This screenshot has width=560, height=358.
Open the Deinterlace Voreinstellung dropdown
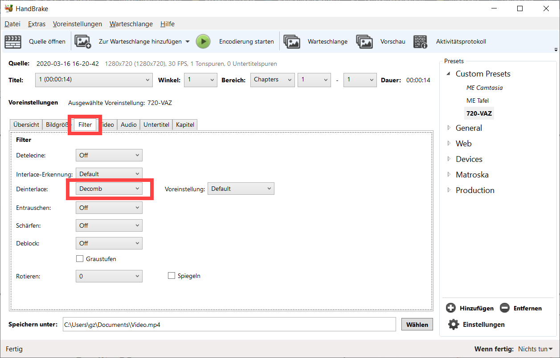[x=241, y=189]
